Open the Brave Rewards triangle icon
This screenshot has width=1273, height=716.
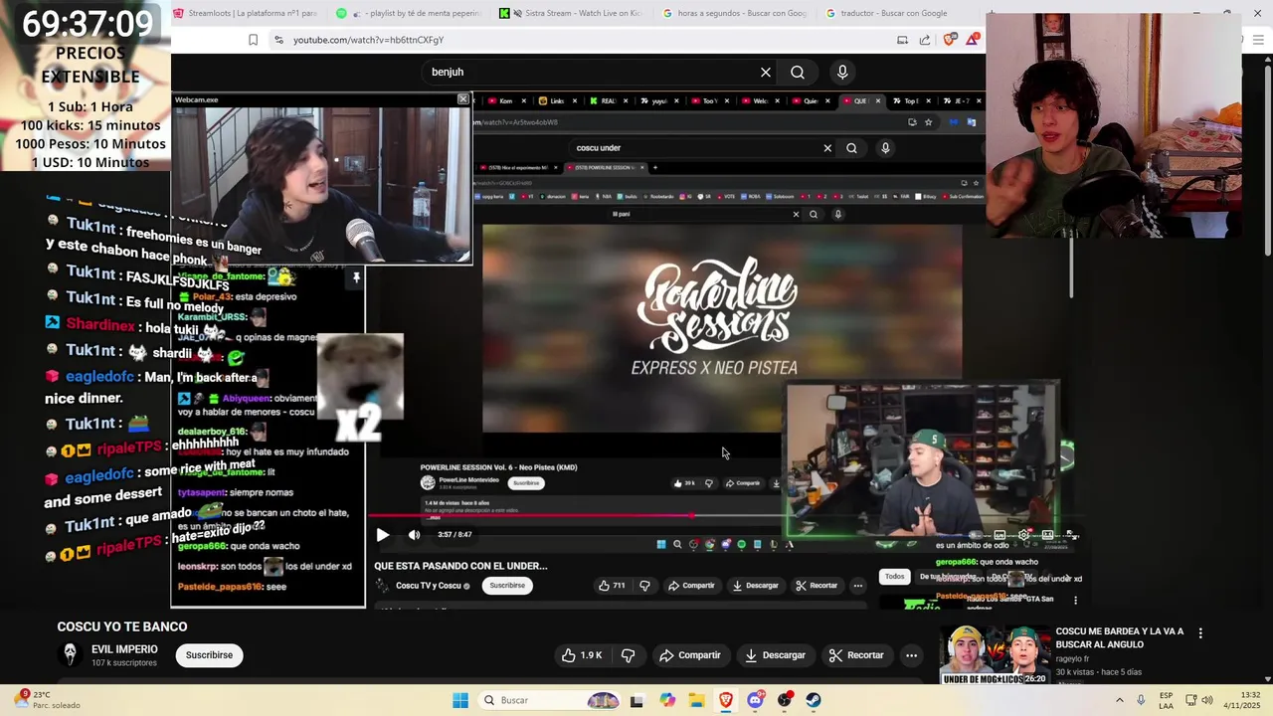point(973,40)
